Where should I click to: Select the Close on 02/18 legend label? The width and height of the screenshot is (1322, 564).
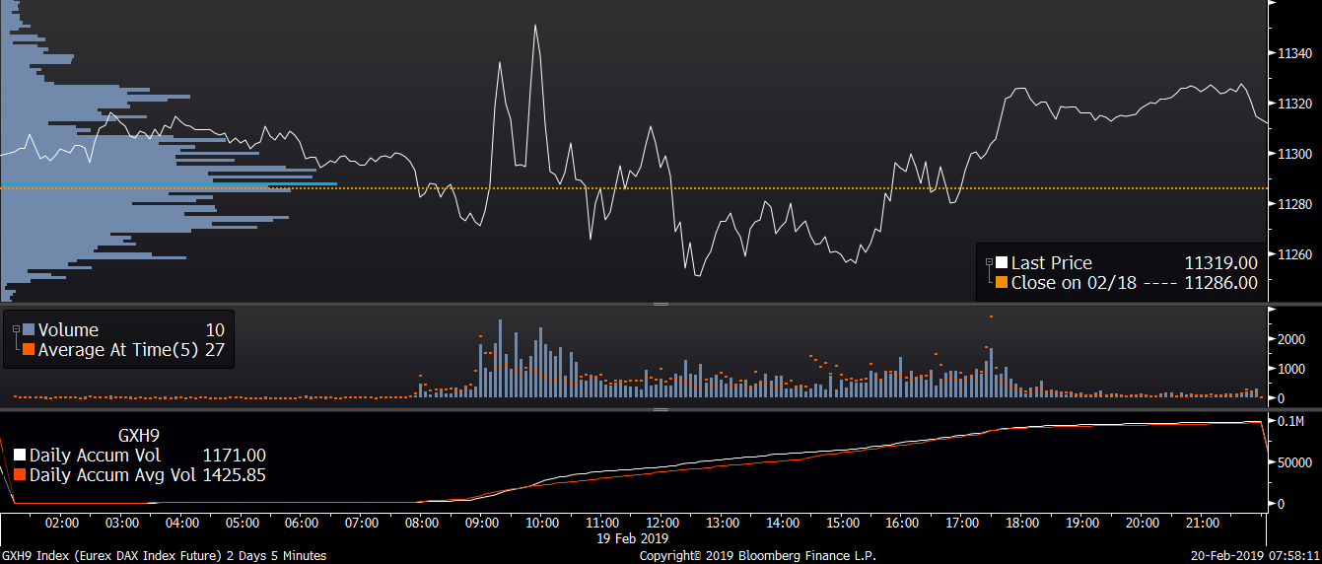point(1071,283)
